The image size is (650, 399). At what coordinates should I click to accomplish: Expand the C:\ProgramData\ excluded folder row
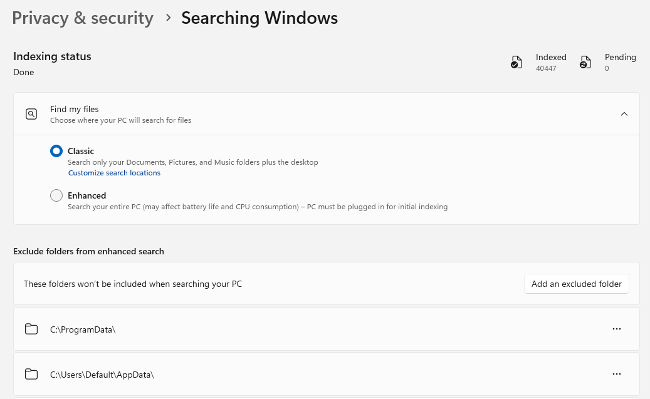pyautogui.click(x=326, y=329)
